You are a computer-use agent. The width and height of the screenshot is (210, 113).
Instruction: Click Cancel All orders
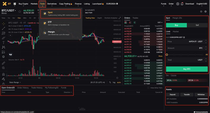[x=159, y=92]
